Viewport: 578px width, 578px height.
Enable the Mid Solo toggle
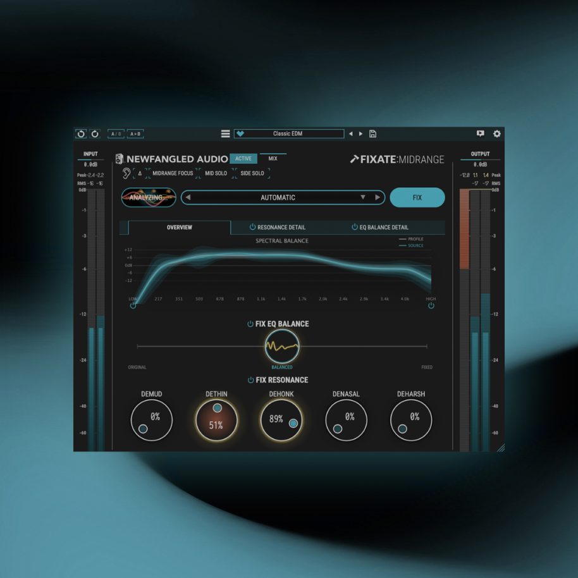tap(216, 173)
